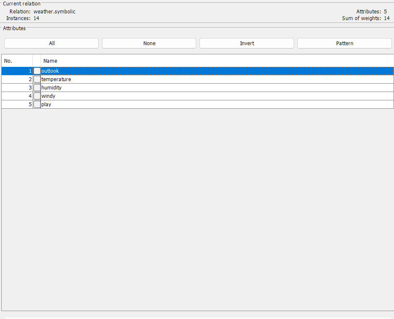
Task: Click the Attributes count value 5
Action: (385, 12)
